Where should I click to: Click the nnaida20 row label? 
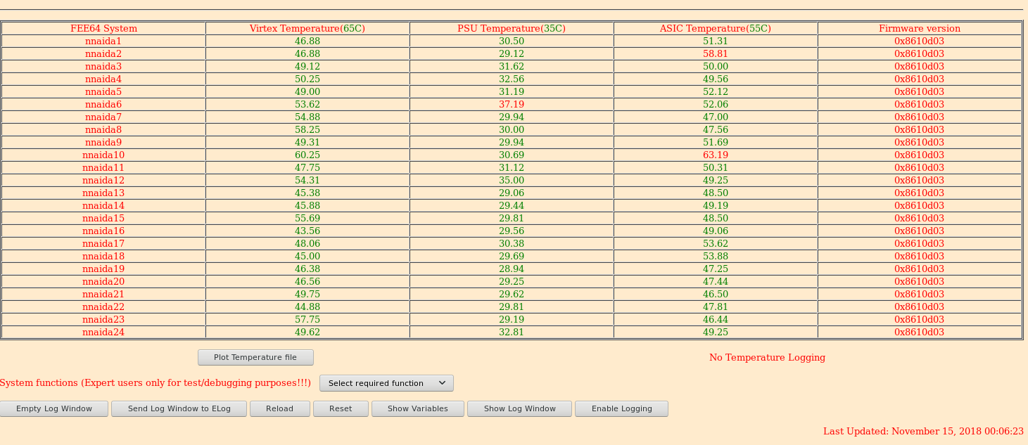tap(103, 282)
